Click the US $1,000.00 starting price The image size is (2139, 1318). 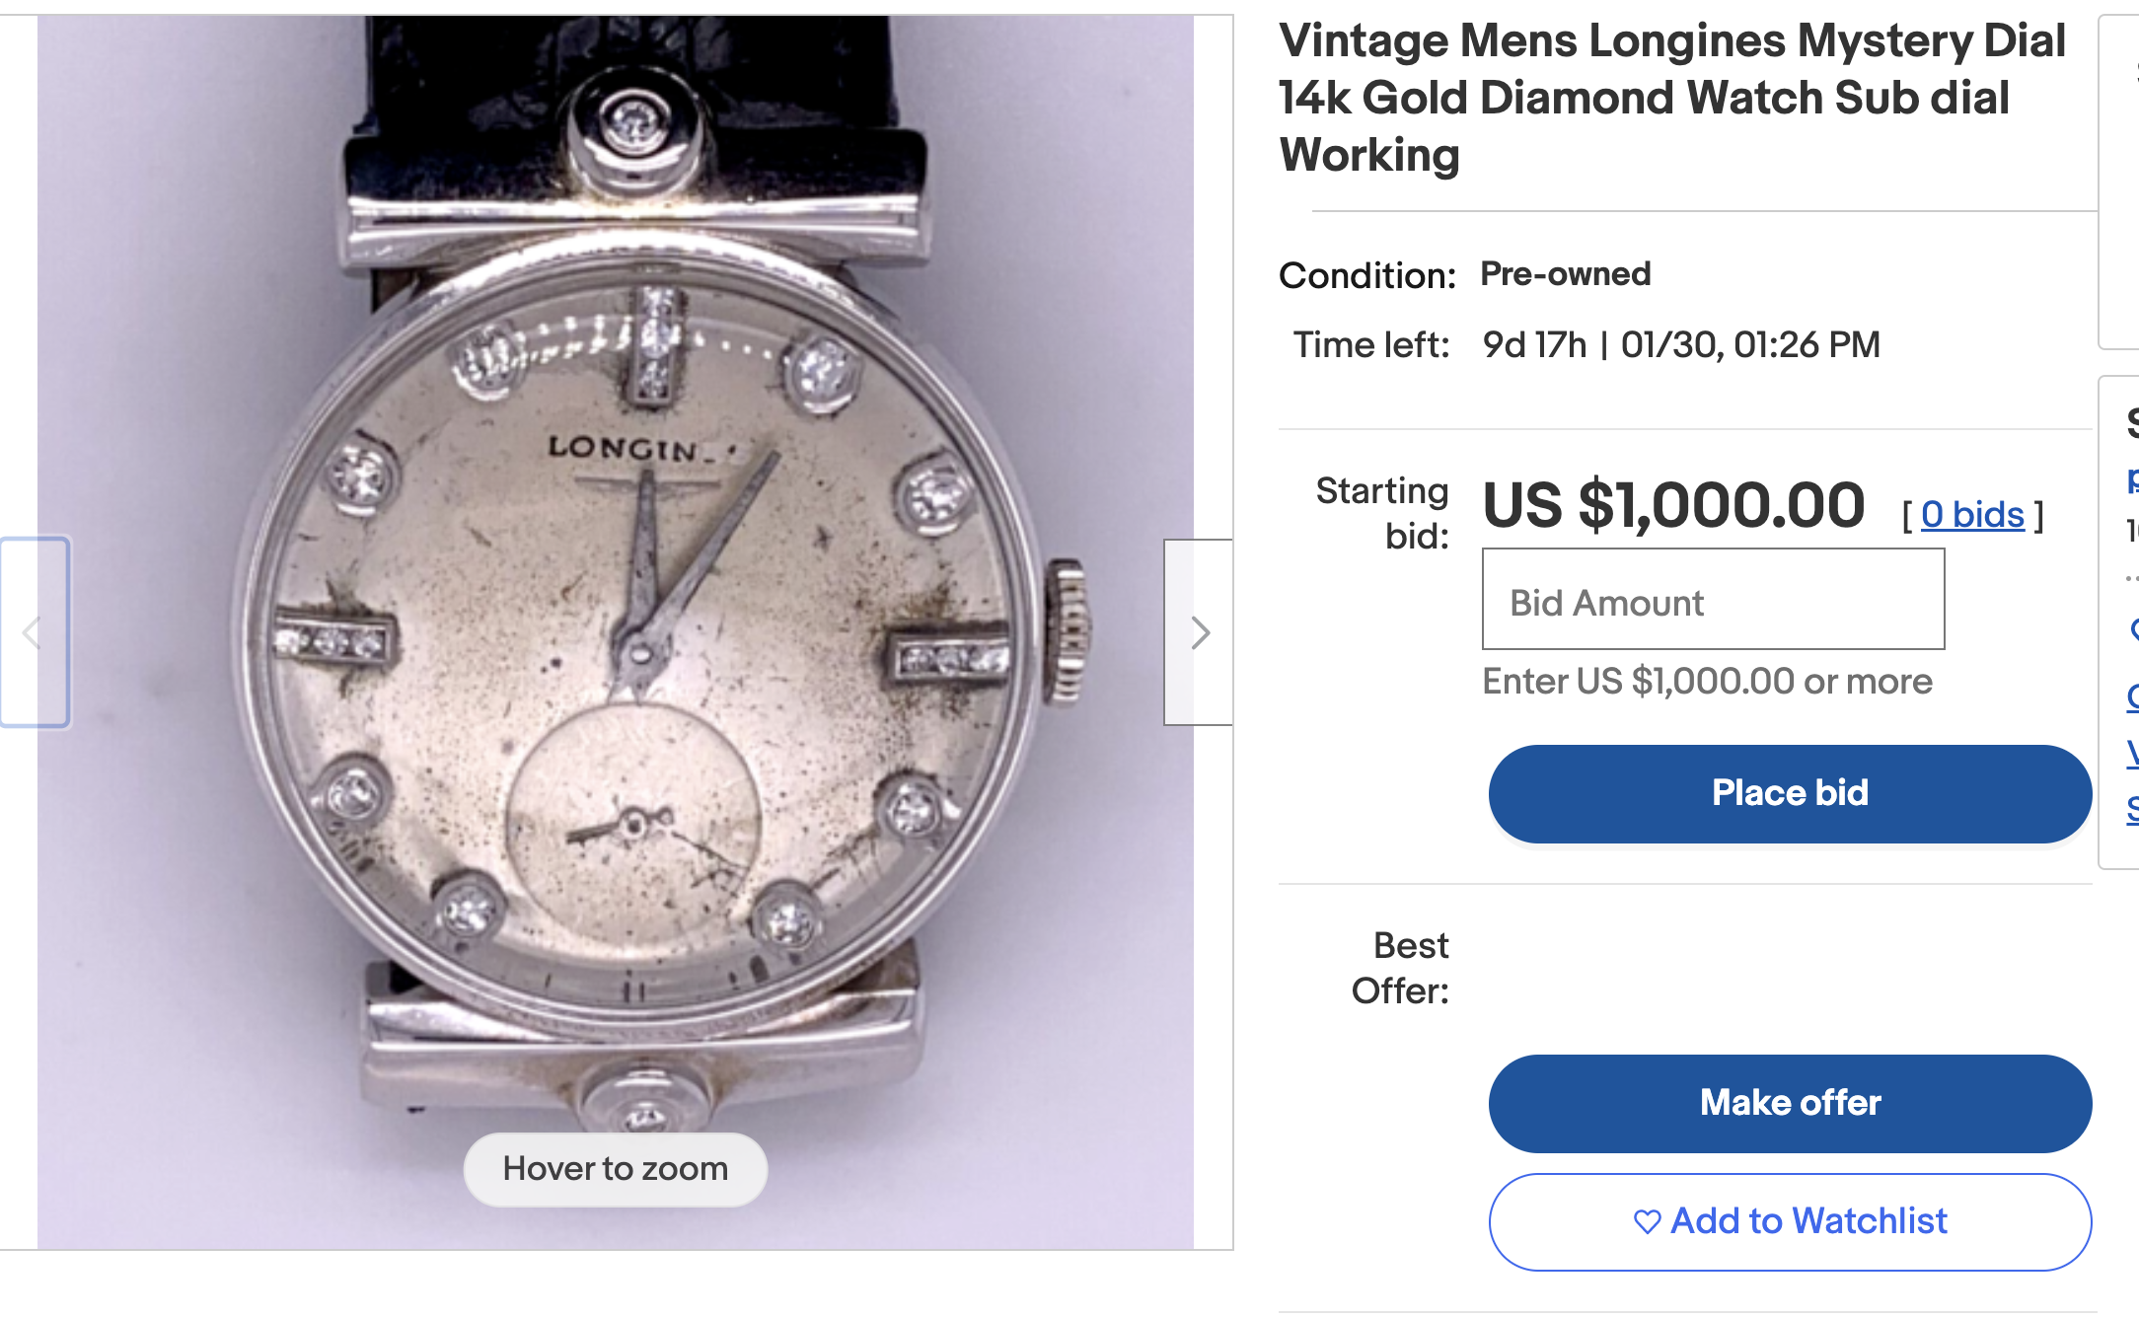point(1673,506)
